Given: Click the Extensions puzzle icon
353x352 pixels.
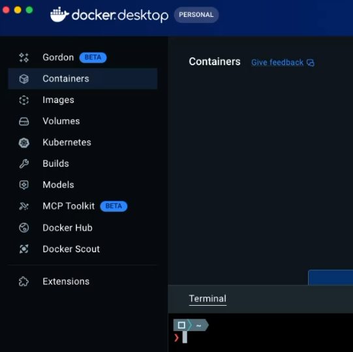Looking at the screenshot, I should pyautogui.click(x=24, y=282).
